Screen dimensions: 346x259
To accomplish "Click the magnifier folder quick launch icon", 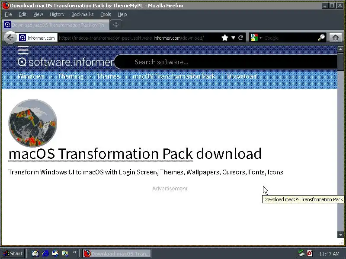I will [x=65, y=253].
